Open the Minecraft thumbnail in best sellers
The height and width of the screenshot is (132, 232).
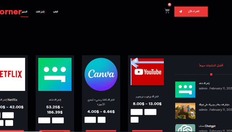click(185, 111)
